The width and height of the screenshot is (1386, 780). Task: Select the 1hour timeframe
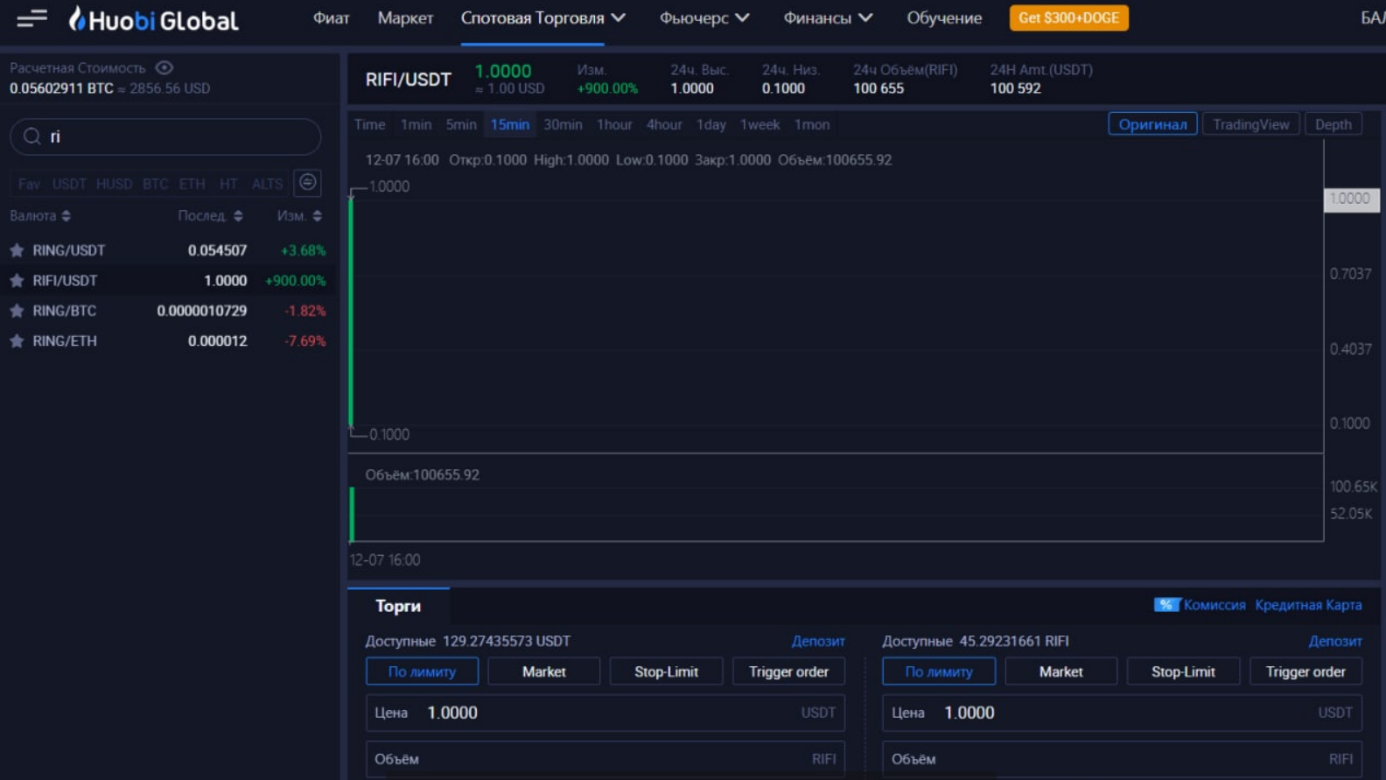click(x=613, y=124)
